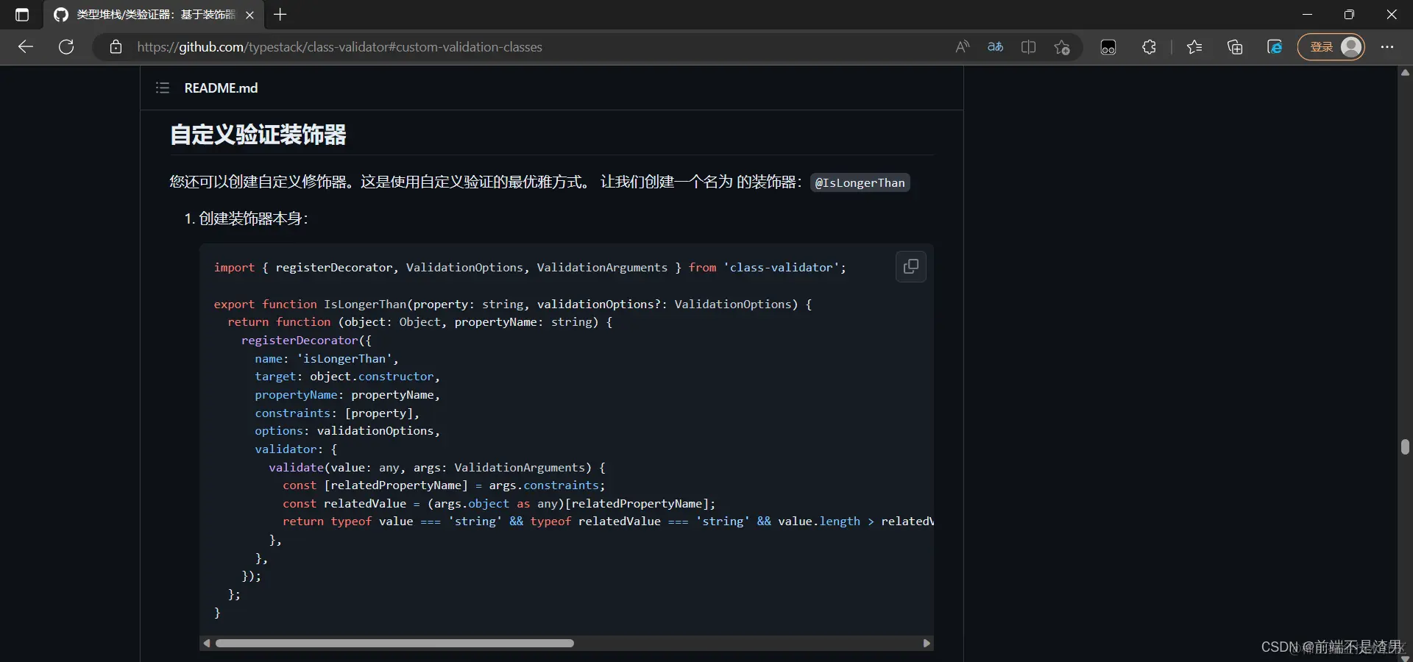Click the 'target: object.constructor,' code line
The image size is (1413, 662).
coord(347,377)
